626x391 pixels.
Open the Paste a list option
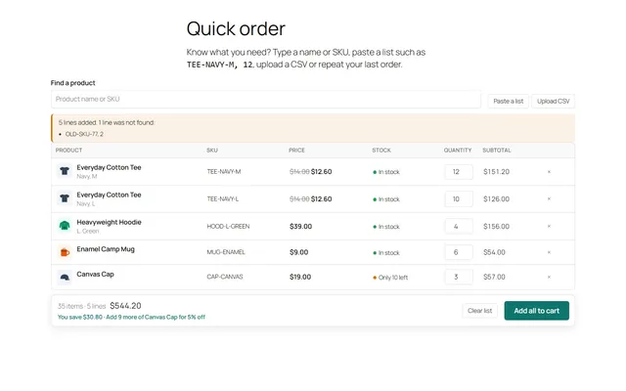[x=509, y=101]
